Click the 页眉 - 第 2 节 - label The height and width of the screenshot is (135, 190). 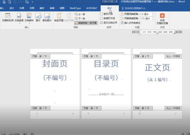[x=143, y=56]
